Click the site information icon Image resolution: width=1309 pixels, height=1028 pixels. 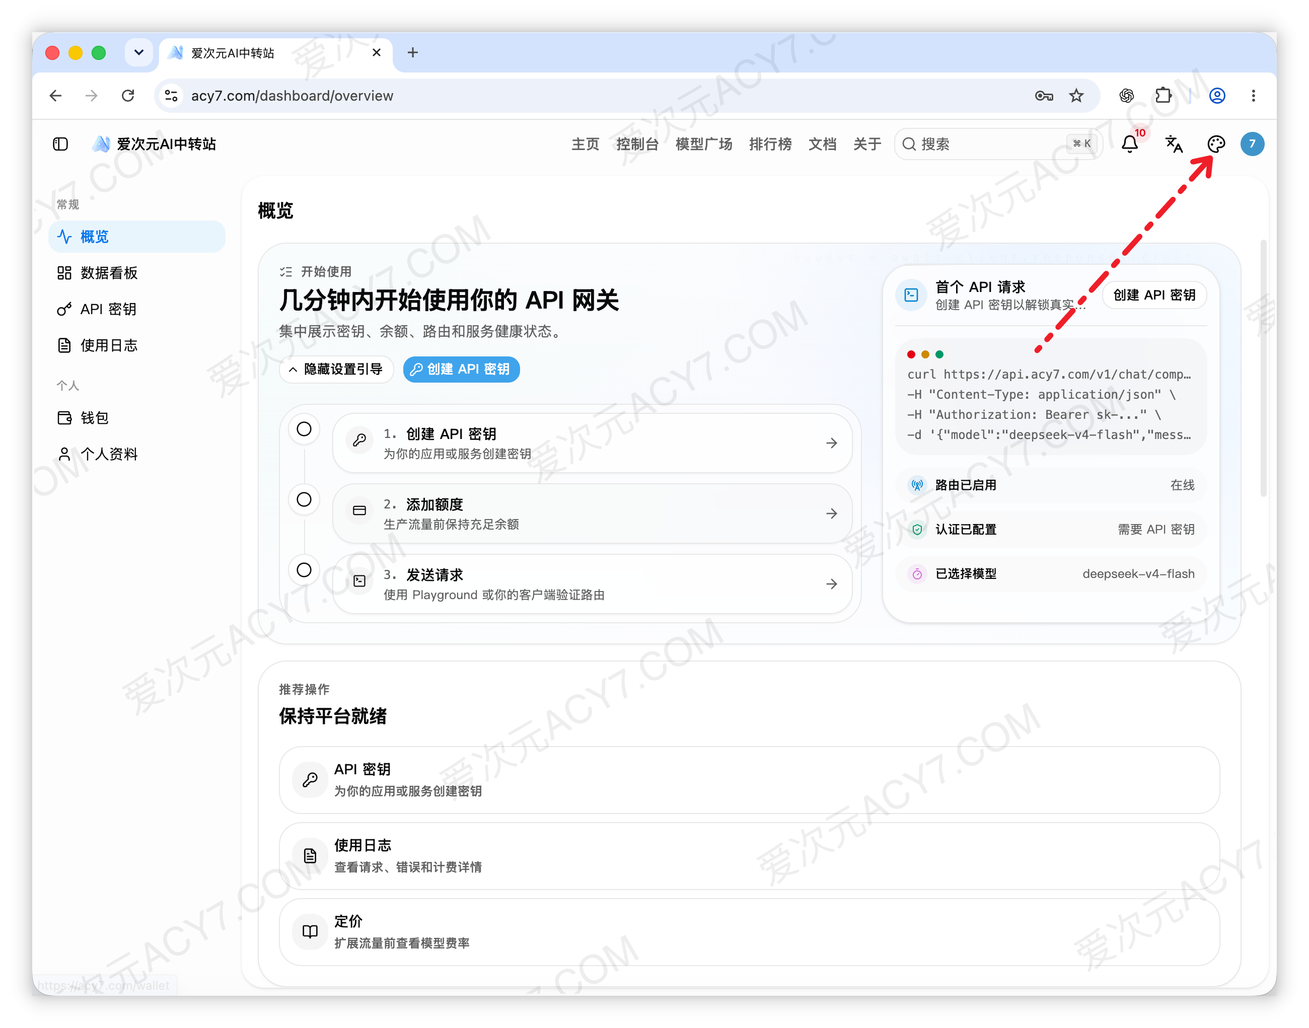tap(172, 96)
